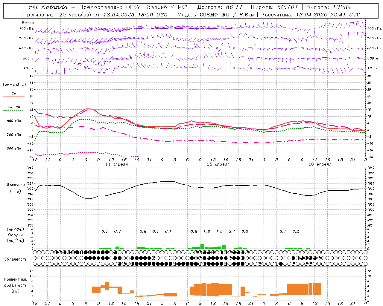383x306 pixels.
Task: Click the (мм/1ч.) precipitation unit label
Action: click(x=15, y=241)
